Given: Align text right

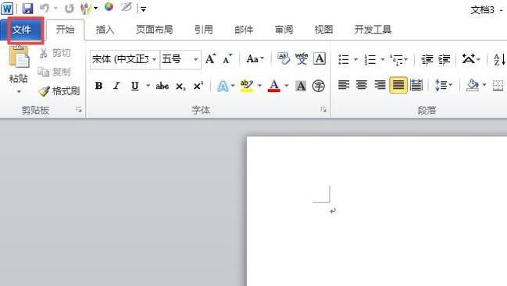Looking at the screenshot, I should point(380,86).
